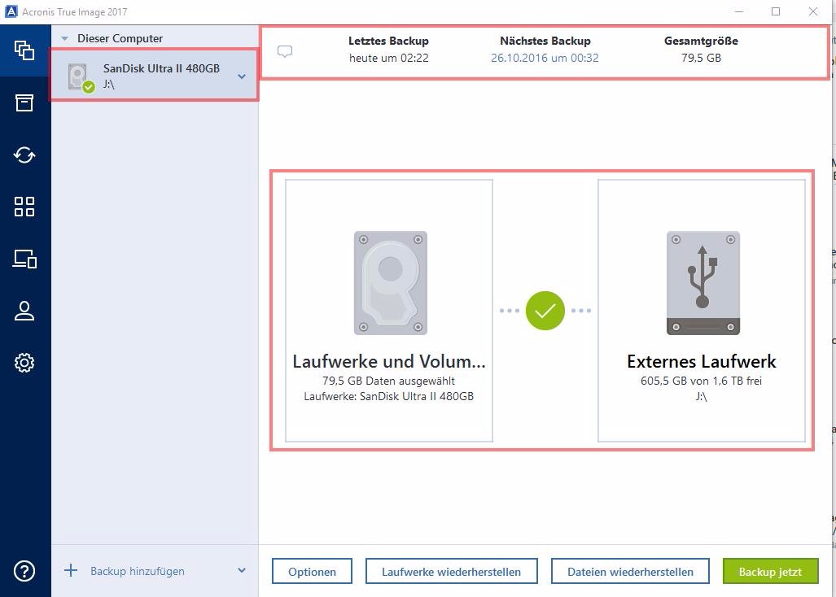Image resolution: width=836 pixels, height=597 pixels.
Task: Open the Help question mark icon
Action: [x=24, y=571]
